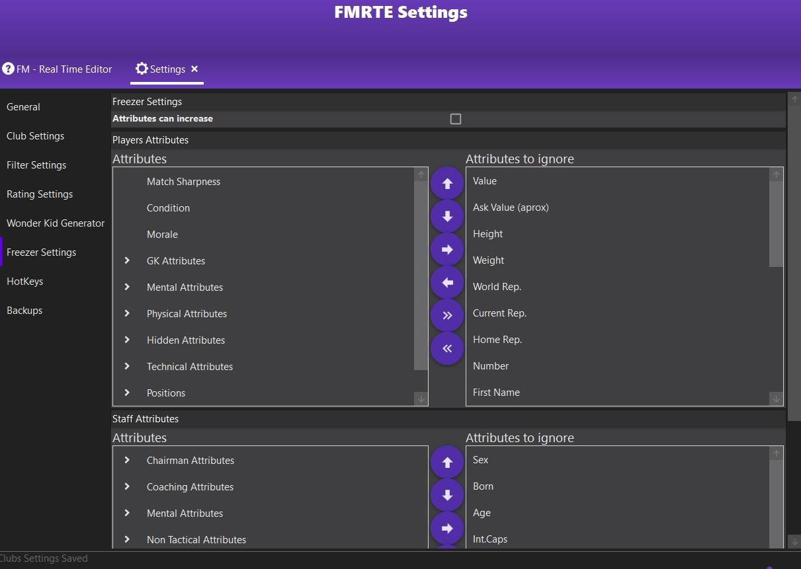Toggle the Attributes can increase checkbox
This screenshot has height=569, width=801.
[456, 119]
